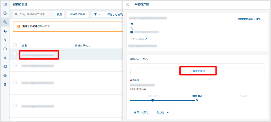Open the briefcase jobs icon in sidebar
The width and height of the screenshot is (271, 122).
[x=5, y=49]
